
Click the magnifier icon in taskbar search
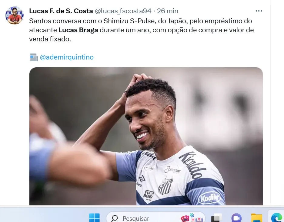click(x=115, y=218)
